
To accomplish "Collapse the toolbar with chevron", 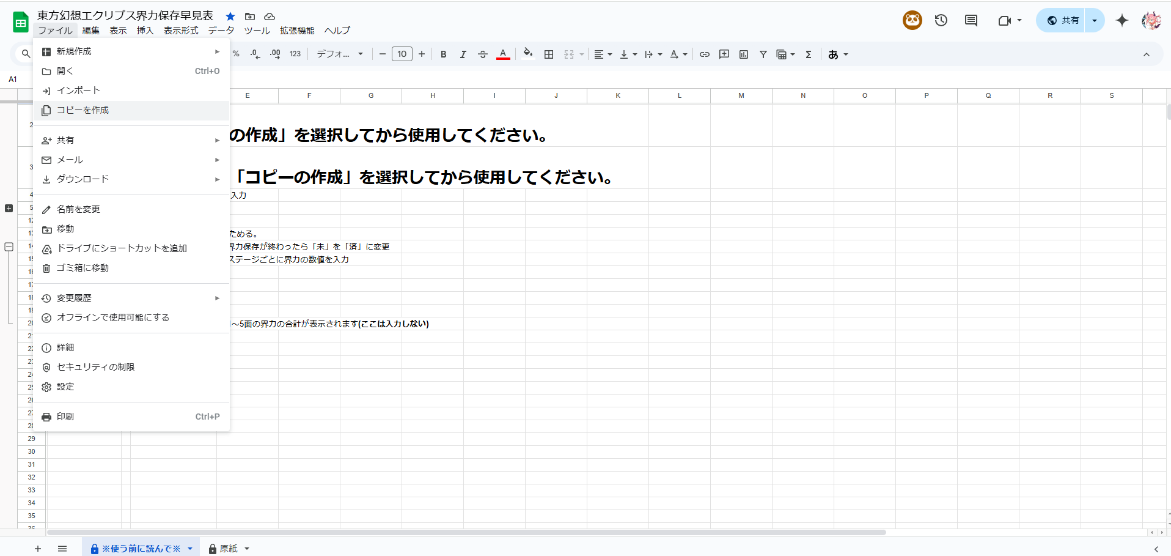I will tap(1147, 54).
